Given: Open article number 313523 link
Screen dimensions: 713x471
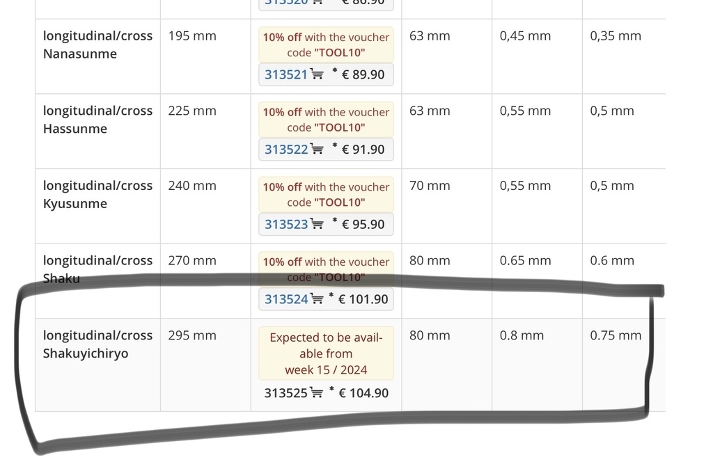Looking at the screenshot, I should click(x=286, y=225).
